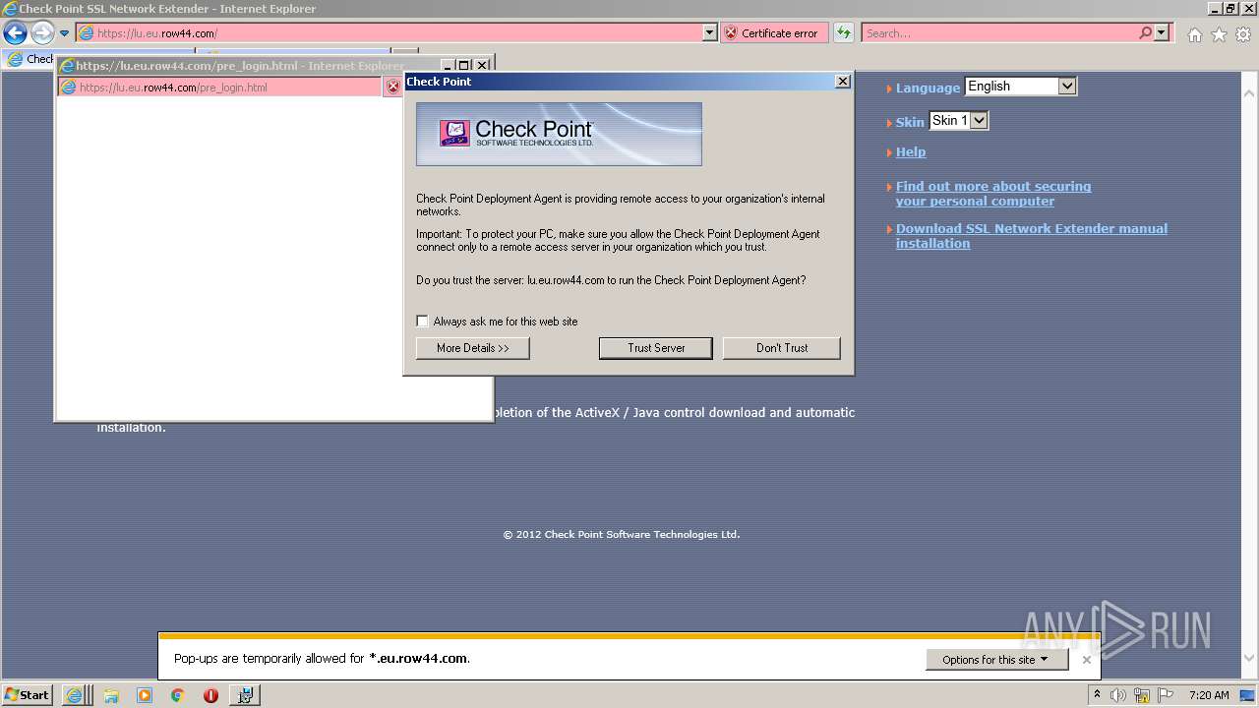Open Download SSL Network Extender manual installation link

(x=1031, y=236)
